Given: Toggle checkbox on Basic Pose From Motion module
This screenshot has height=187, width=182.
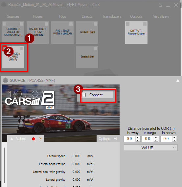Looking at the screenshot, I should (x=46, y=24).
